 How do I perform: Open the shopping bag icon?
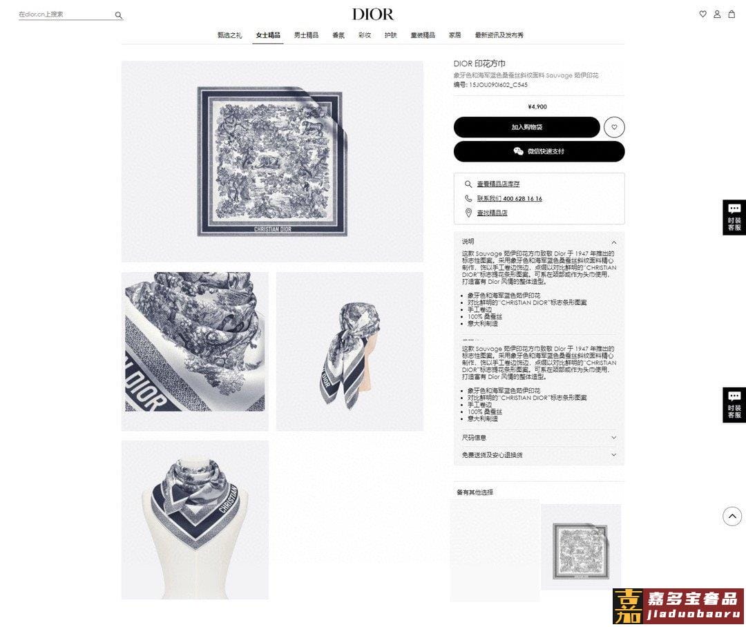(x=731, y=15)
